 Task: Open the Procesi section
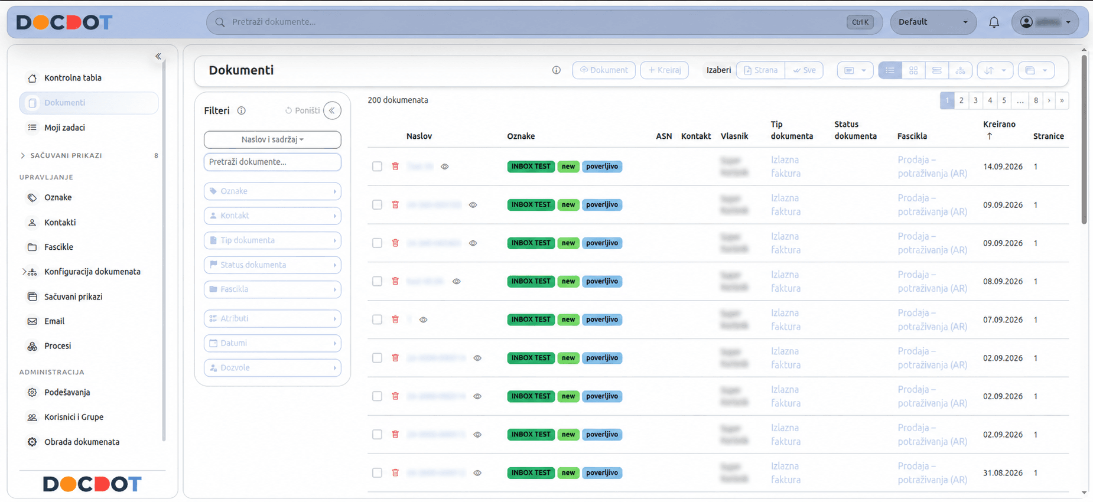57,346
